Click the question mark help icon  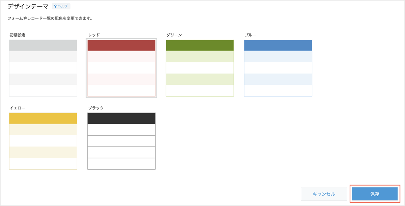coord(55,6)
